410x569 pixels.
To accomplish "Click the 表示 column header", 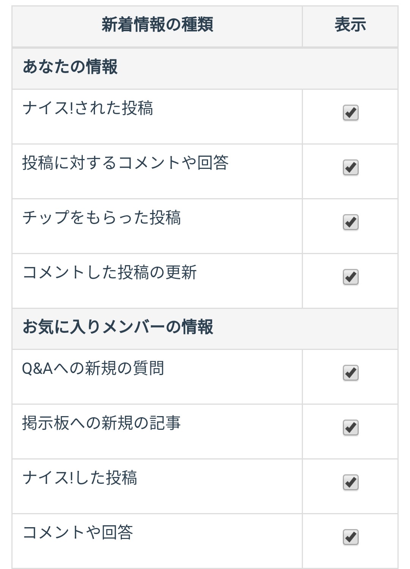I will (350, 25).
